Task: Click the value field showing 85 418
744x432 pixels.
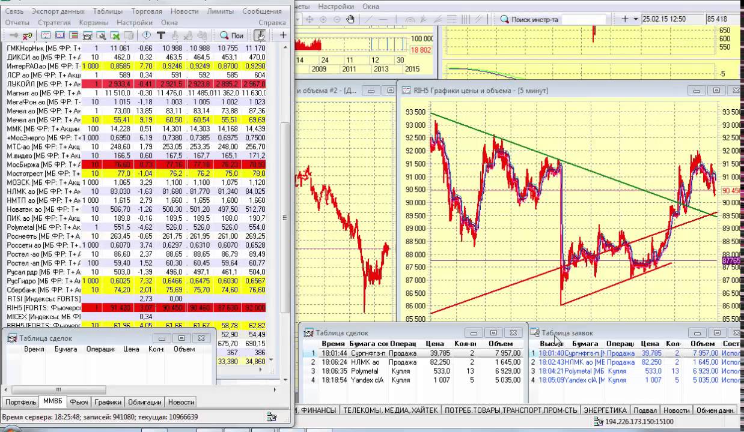Action: coord(724,19)
